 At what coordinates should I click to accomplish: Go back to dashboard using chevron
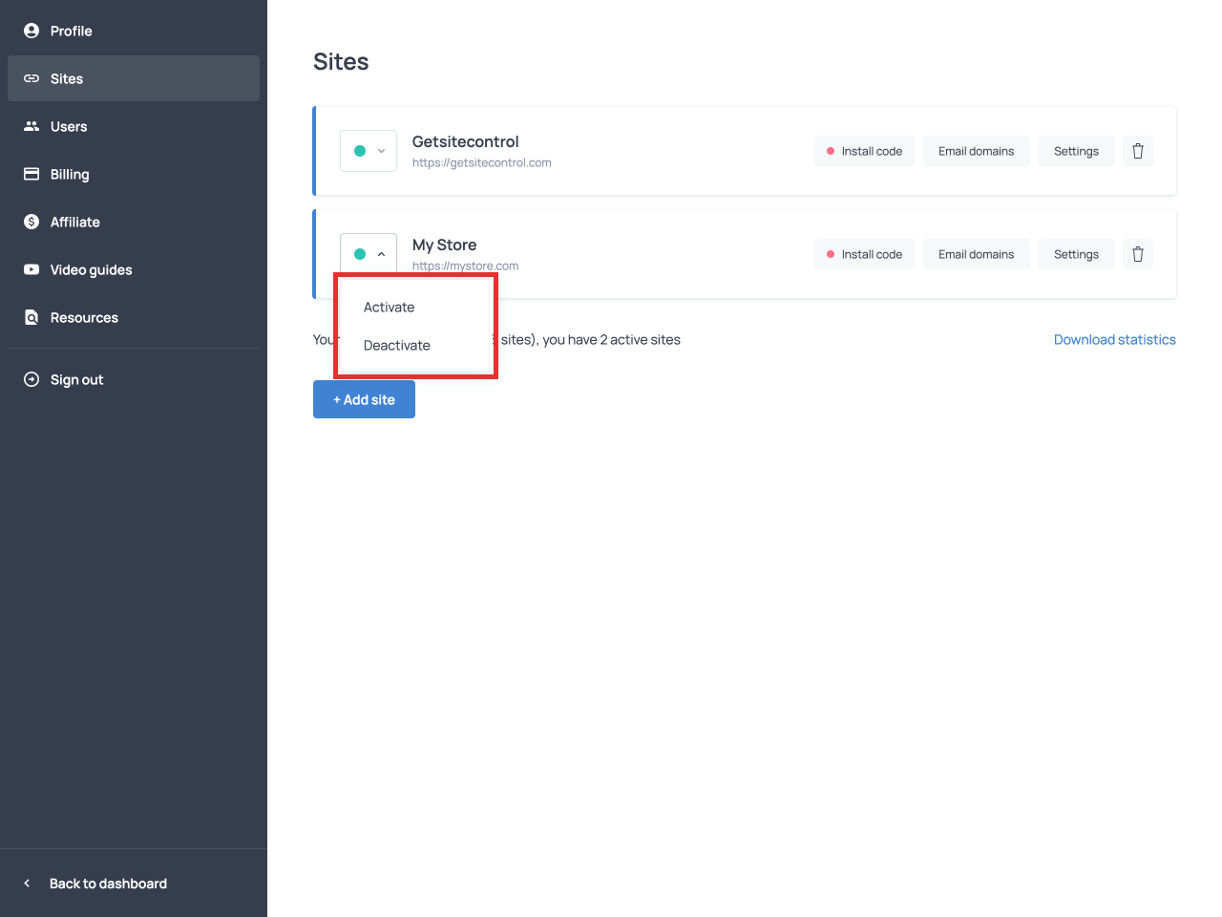[27, 884]
